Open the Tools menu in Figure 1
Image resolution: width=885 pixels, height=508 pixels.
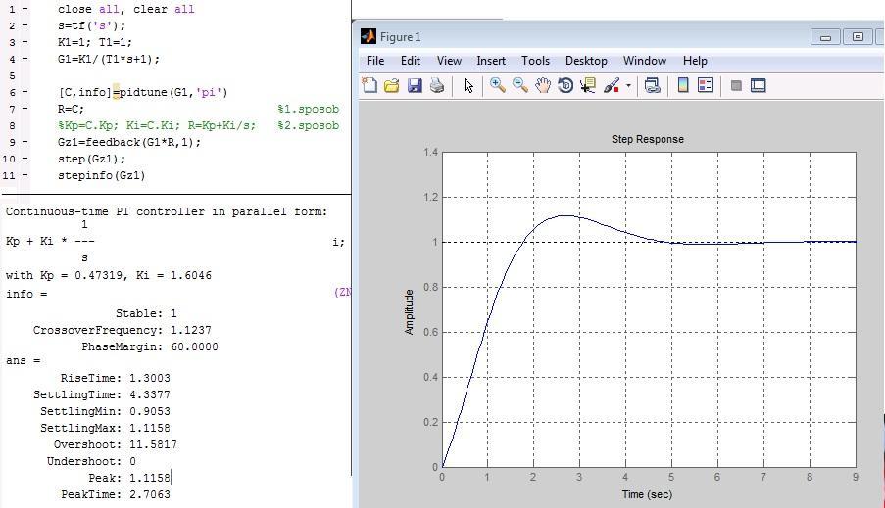point(535,61)
